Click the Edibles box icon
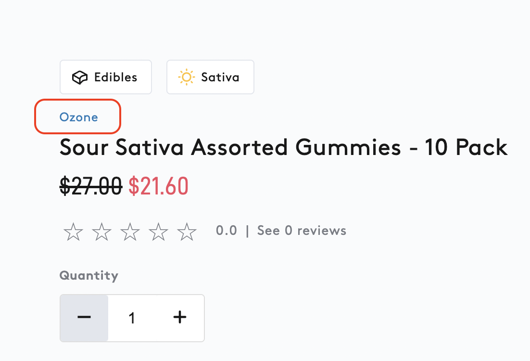Image resolution: width=530 pixels, height=361 pixels. (80, 77)
